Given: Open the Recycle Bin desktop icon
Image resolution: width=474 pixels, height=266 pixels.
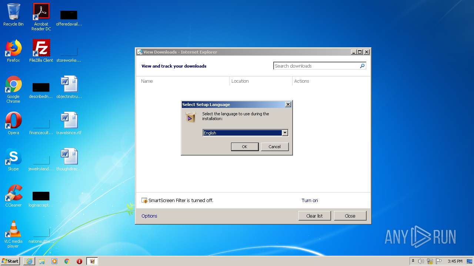Looking at the screenshot, I should pyautogui.click(x=13, y=15).
